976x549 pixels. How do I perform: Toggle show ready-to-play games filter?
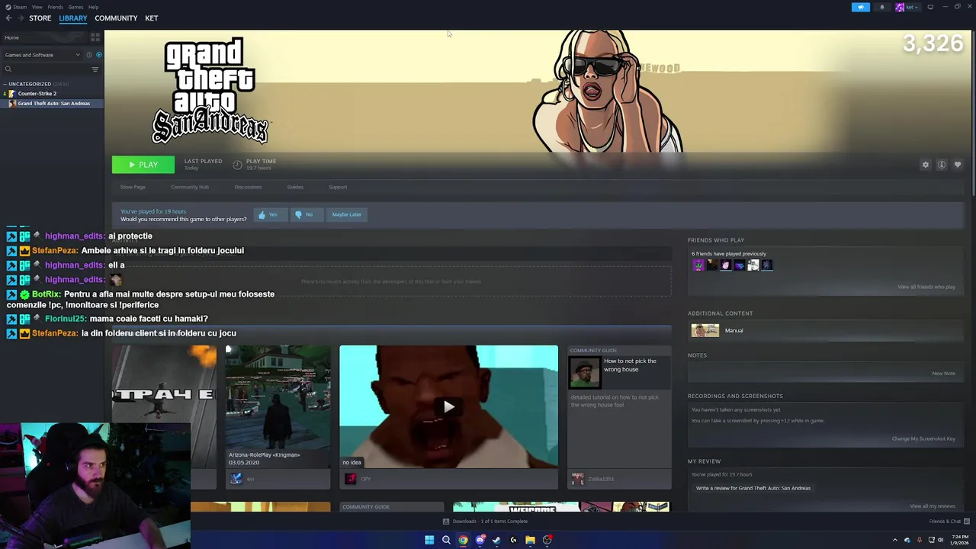pyautogui.click(x=98, y=55)
